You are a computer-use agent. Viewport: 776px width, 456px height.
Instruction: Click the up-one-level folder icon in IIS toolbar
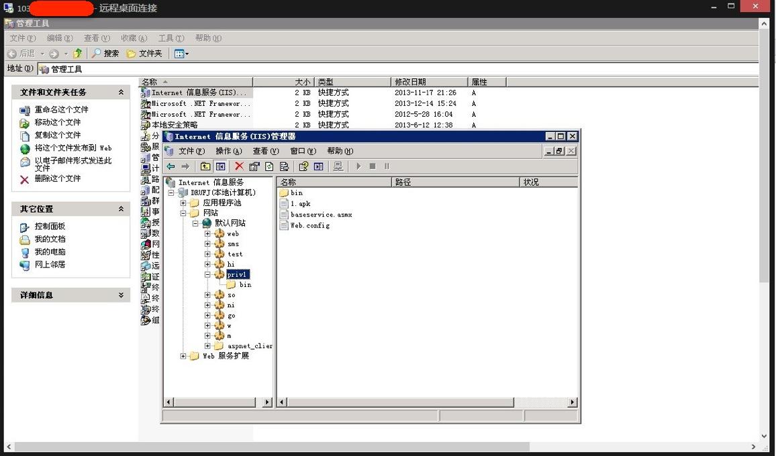point(205,167)
